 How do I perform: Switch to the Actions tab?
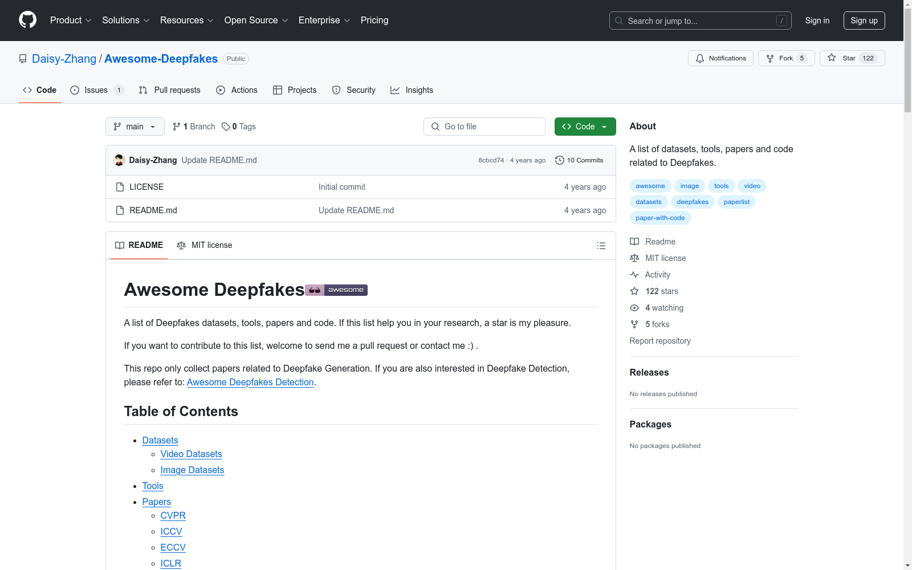(x=237, y=90)
